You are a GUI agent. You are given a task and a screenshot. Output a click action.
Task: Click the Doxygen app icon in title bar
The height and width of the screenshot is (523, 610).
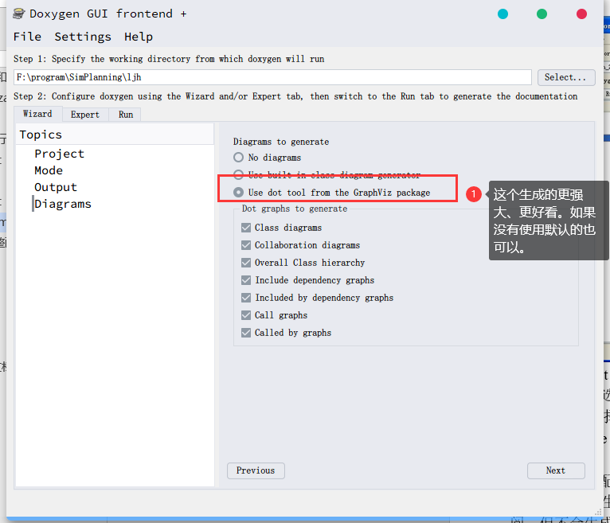(x=18, y=14)
